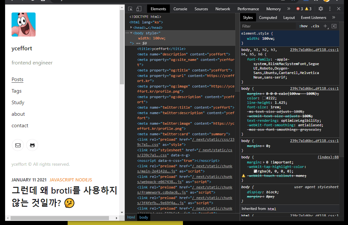
Task: Click the red error count badge
Action: 300,9
